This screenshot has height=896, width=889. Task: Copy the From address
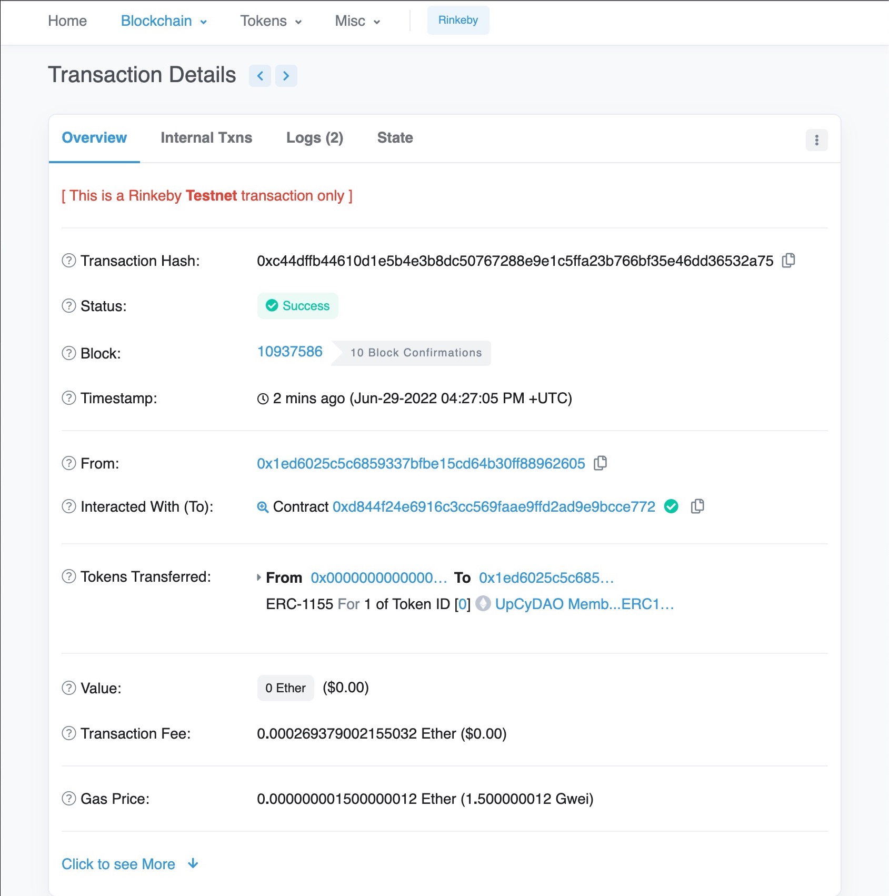point(600,463)
